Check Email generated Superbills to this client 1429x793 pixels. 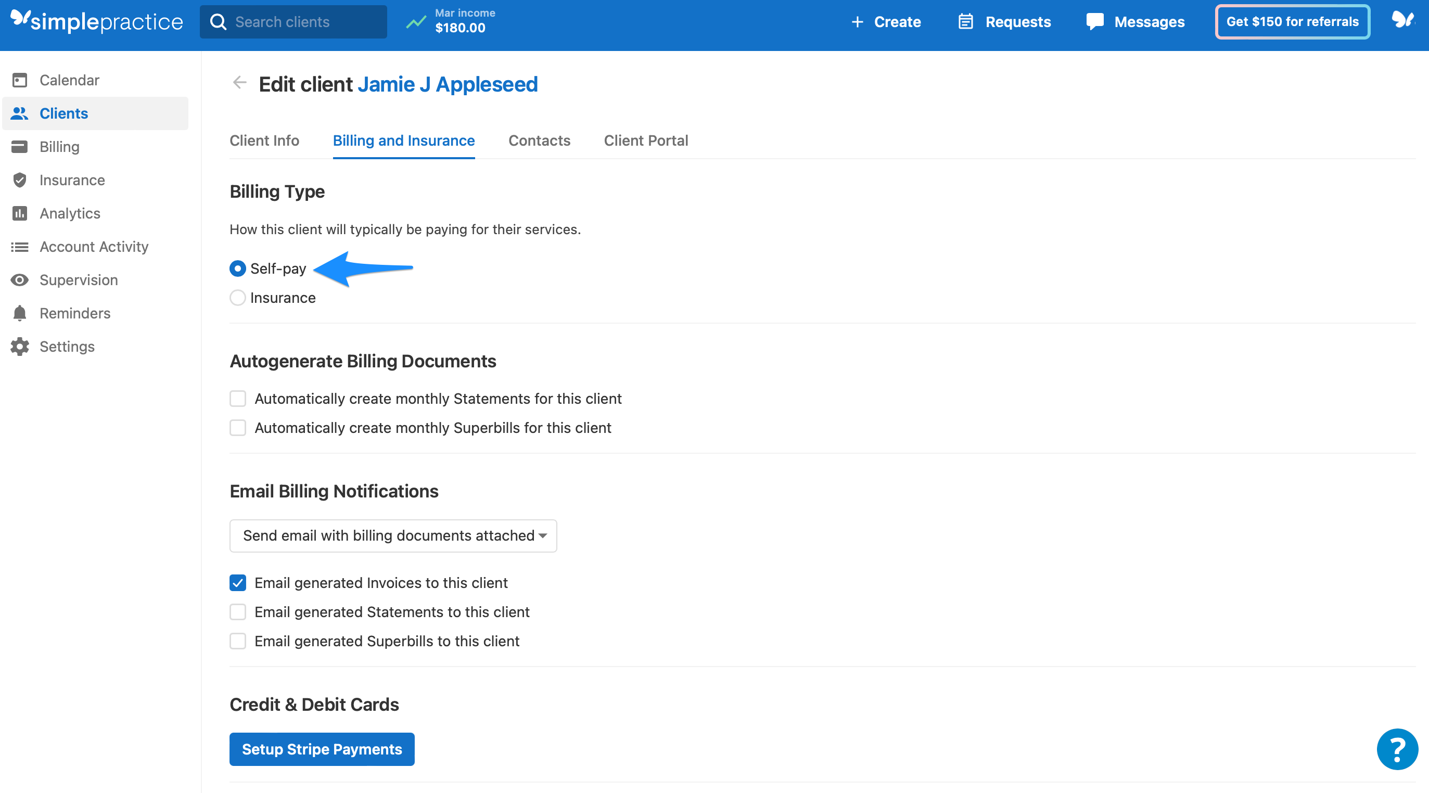tap(238, 641)
